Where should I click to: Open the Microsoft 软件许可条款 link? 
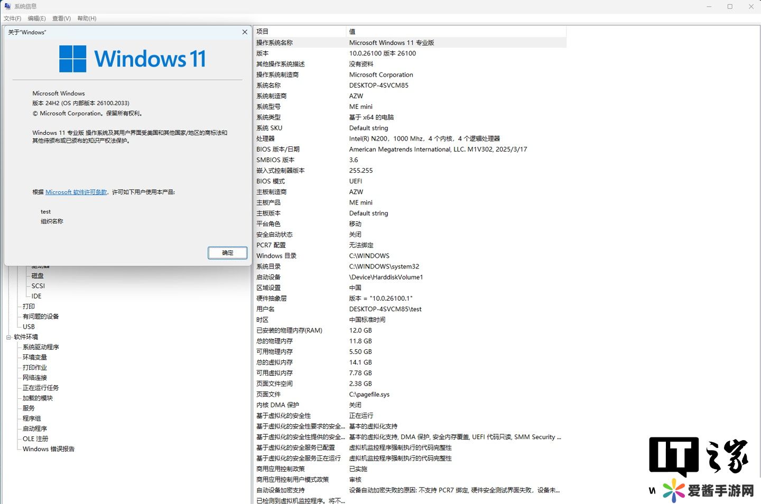click(x=76, y=192)
